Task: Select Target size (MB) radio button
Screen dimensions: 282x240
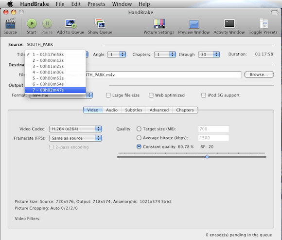Action: [x=139, y=129]
